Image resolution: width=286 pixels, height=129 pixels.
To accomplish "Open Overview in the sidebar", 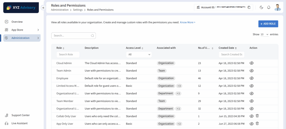I will coord(17,22).
